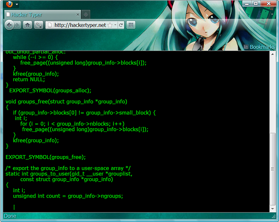Viewport: 279px width, 222px height.
Task: Click the 'Done' status bar text
Action: (x=10, y=216)
